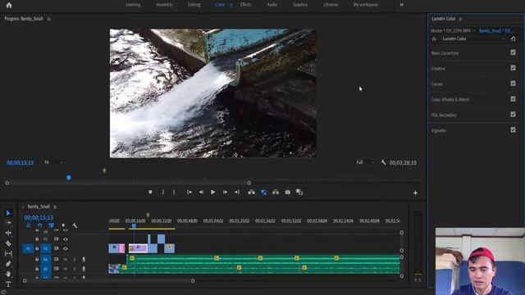The height and width of the screenshot is (295, 525).
Task: Click the Extract button
Action: (x=276, y=192)
